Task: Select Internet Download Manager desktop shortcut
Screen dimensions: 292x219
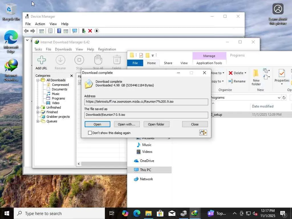Action: click(x=11, y=70)
